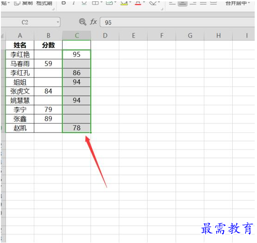Select the cell containing 姚慧慧
The width and height of the screenshot is (257, 243).
point(20,100)
